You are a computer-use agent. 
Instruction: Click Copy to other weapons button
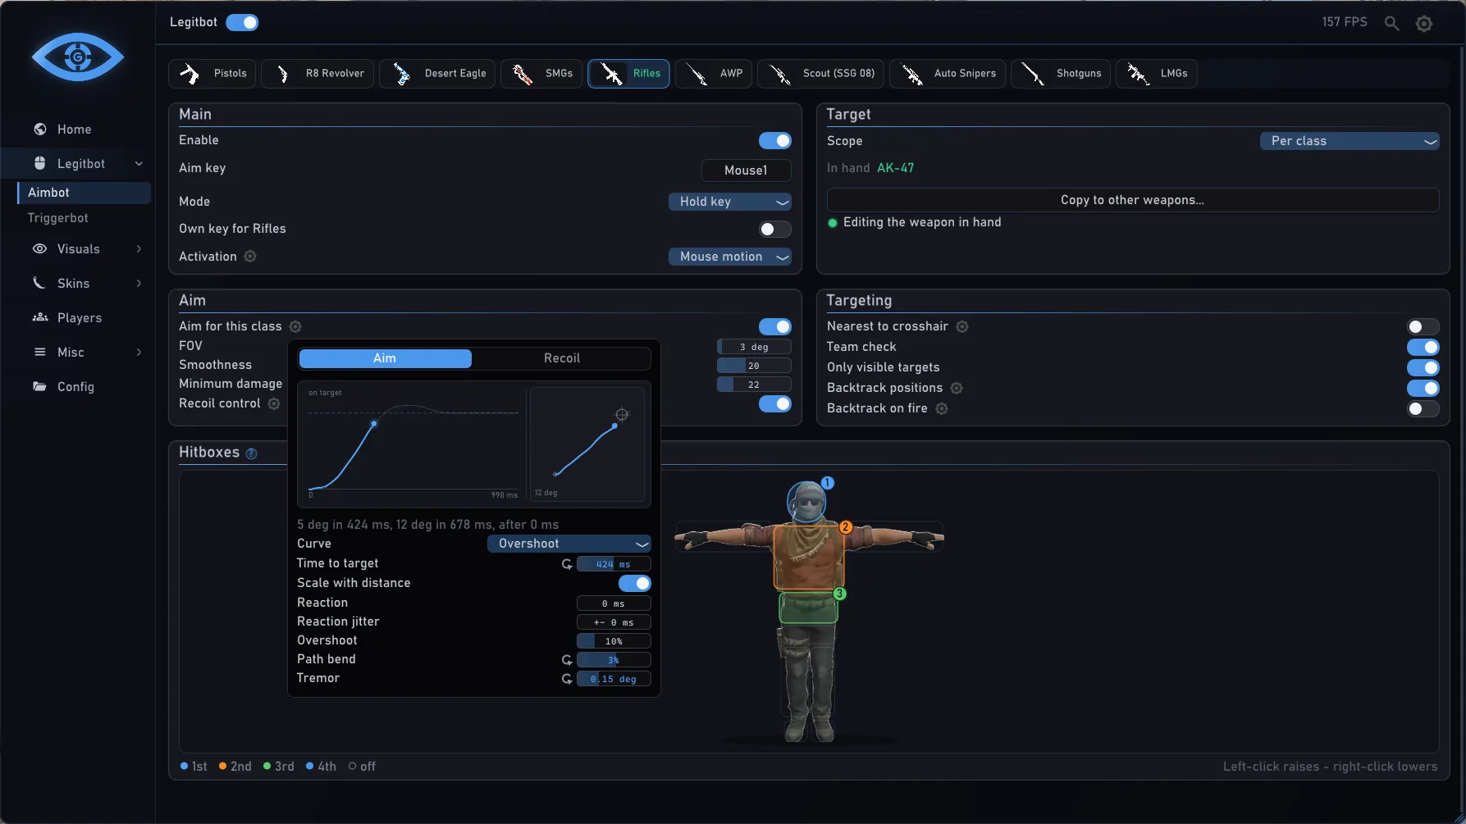1133,200
